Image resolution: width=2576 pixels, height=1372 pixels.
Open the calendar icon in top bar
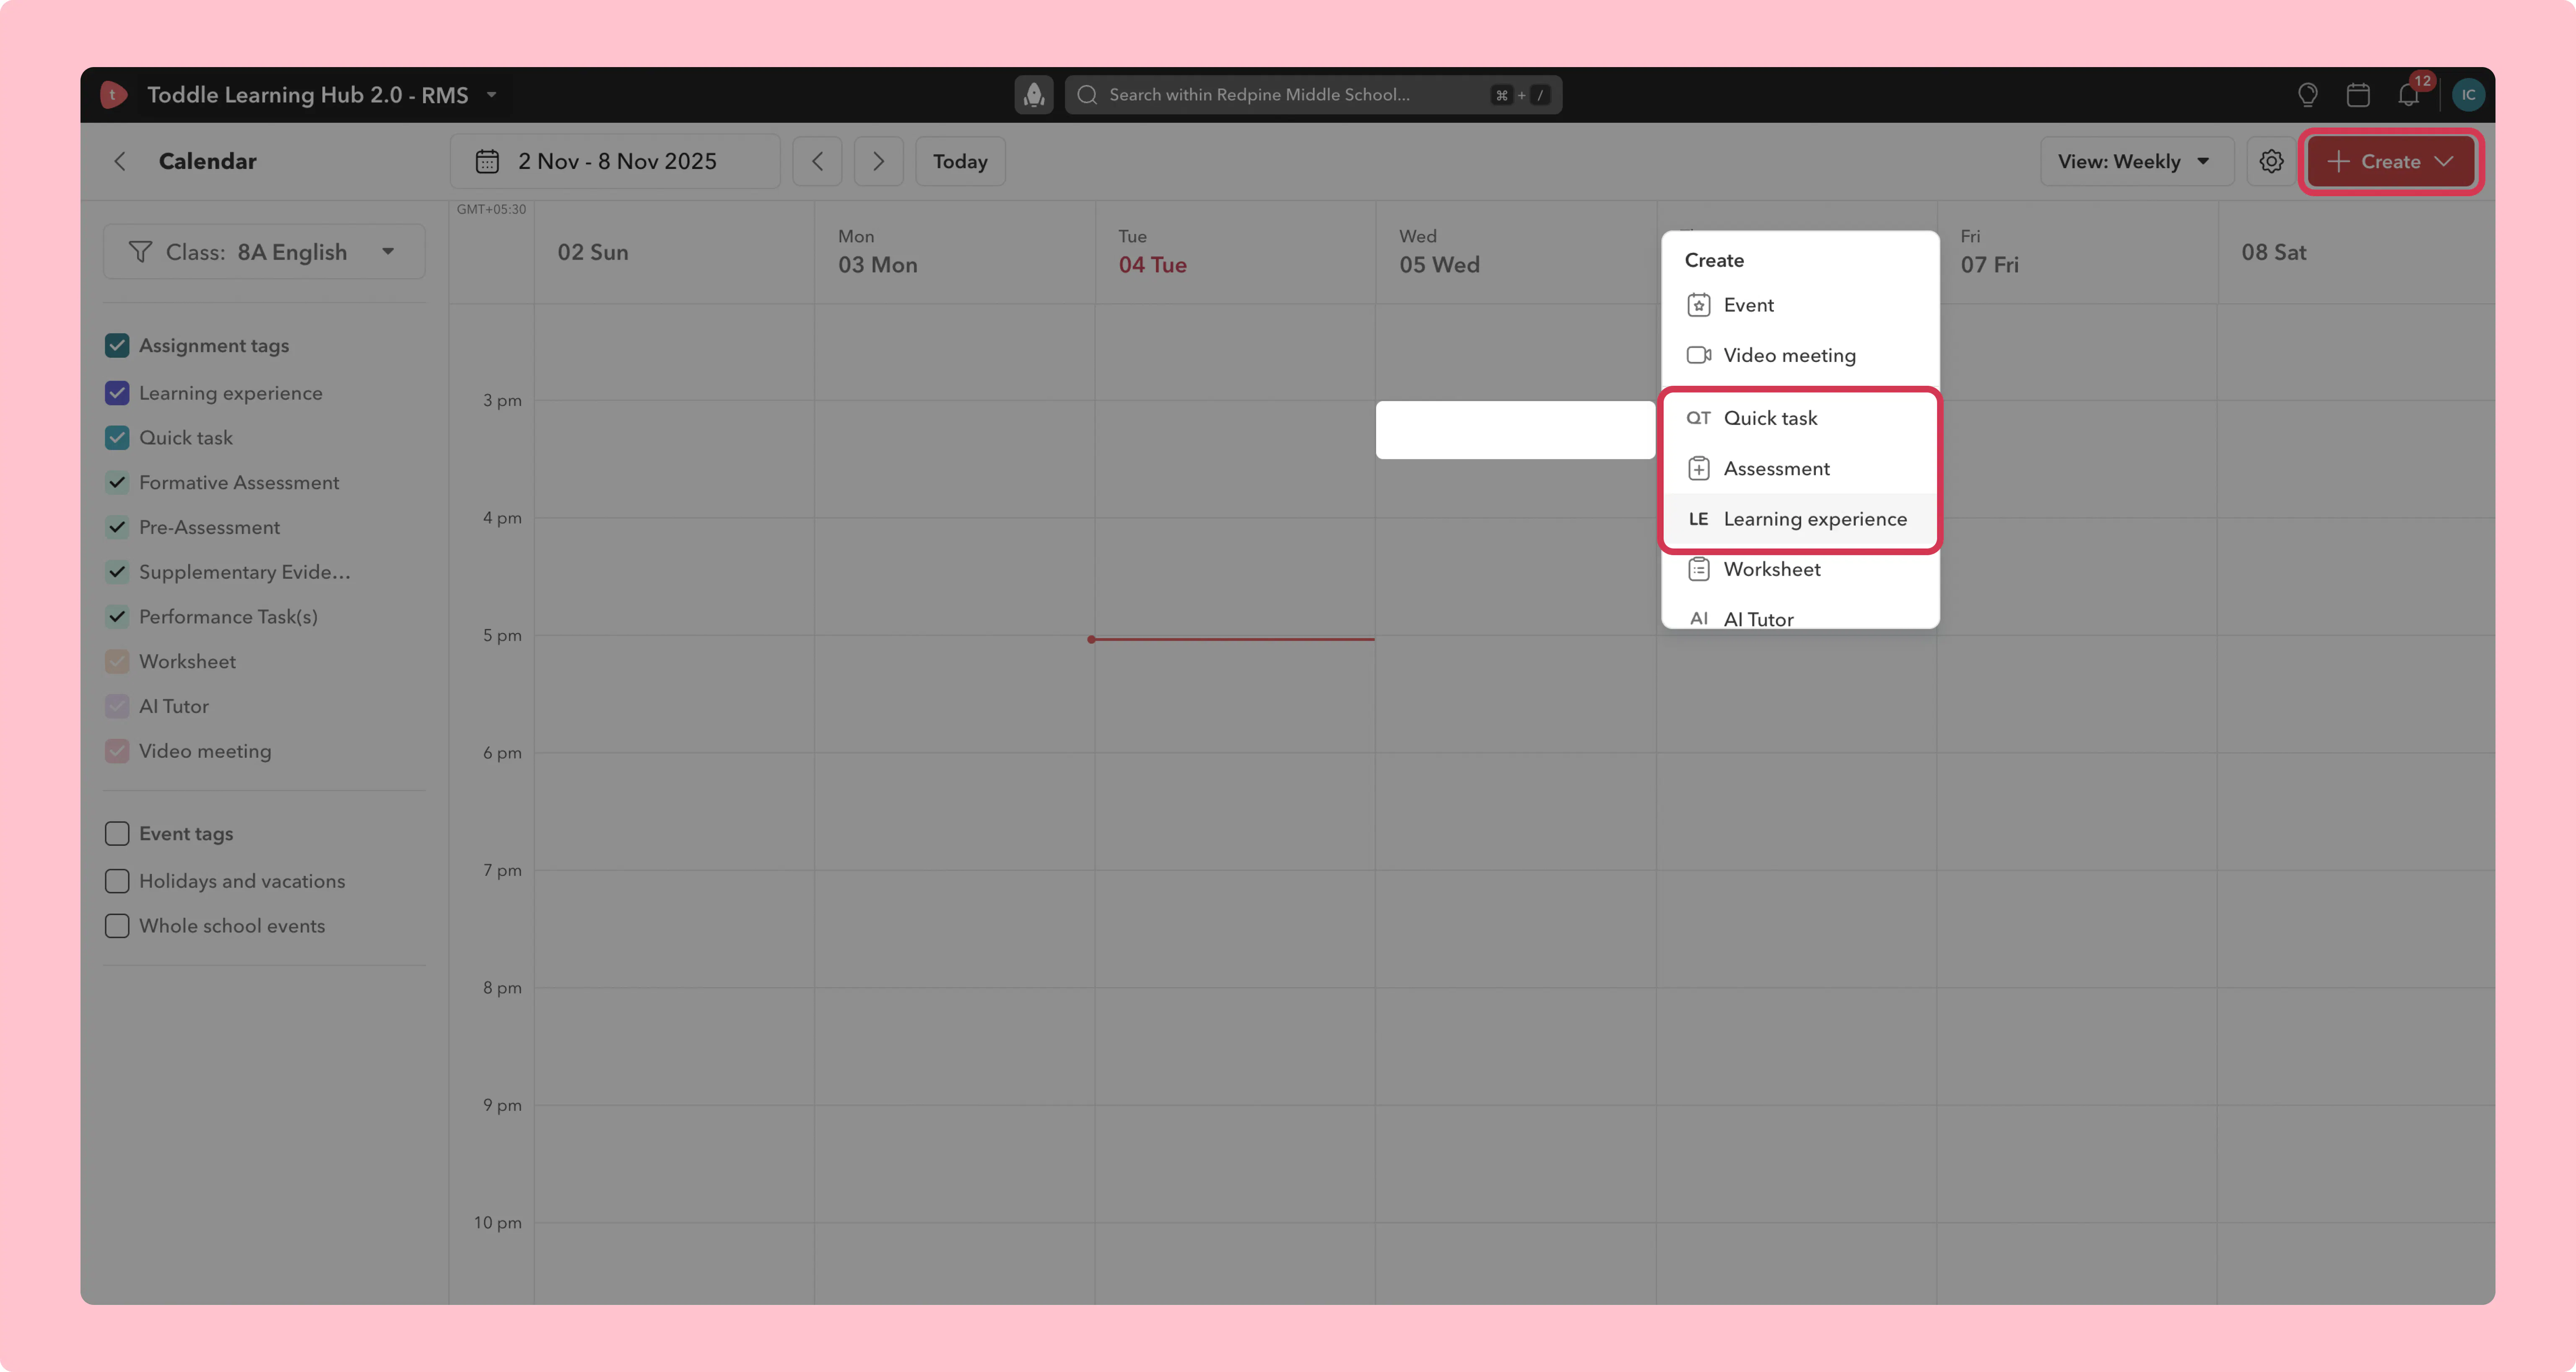pyautogui.click(x=2358, y=95)
